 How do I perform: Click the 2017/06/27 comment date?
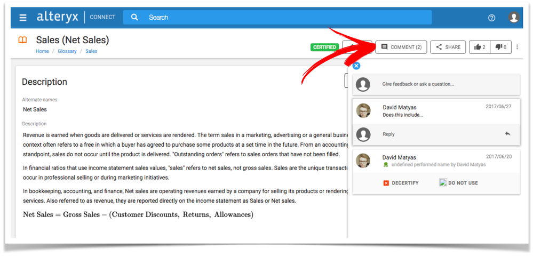(x=498, y=107)
